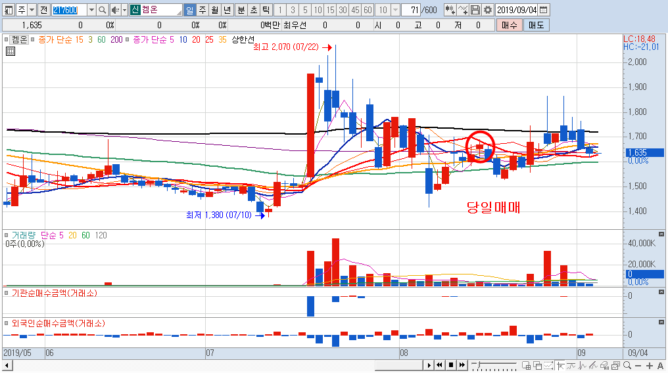Viewport: 668px width, 373px height.
Task: Choose the 1 interval button
Action: 280,10
